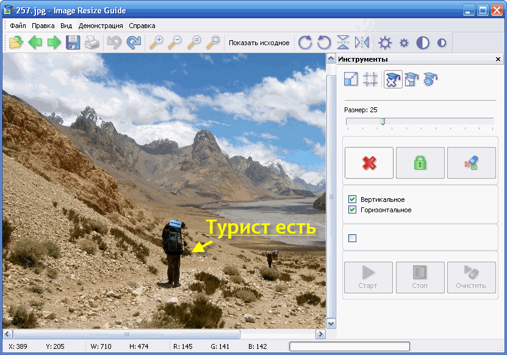This screenshot has width=507, height=355.
Task: Select the crop tool in Инструменты panel
Action: pos(370,79)
